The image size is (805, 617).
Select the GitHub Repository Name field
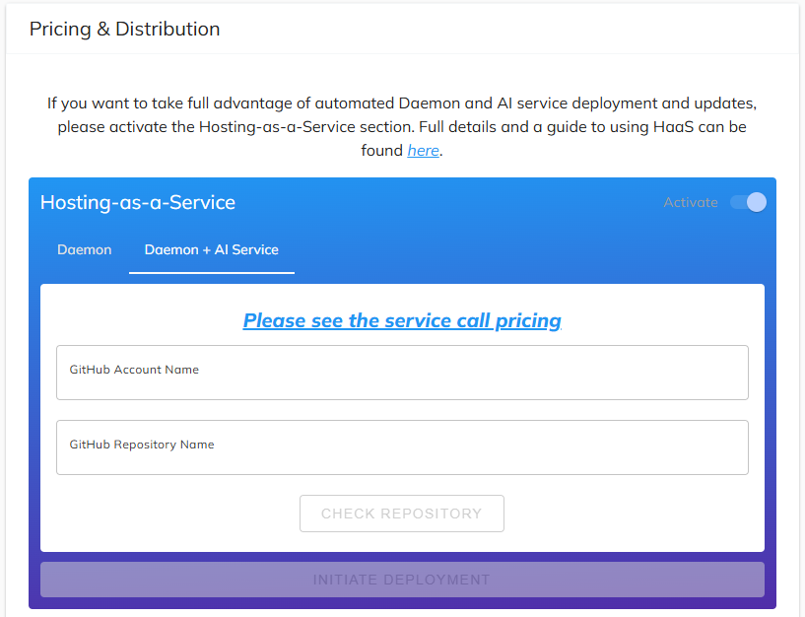(401, 446)
